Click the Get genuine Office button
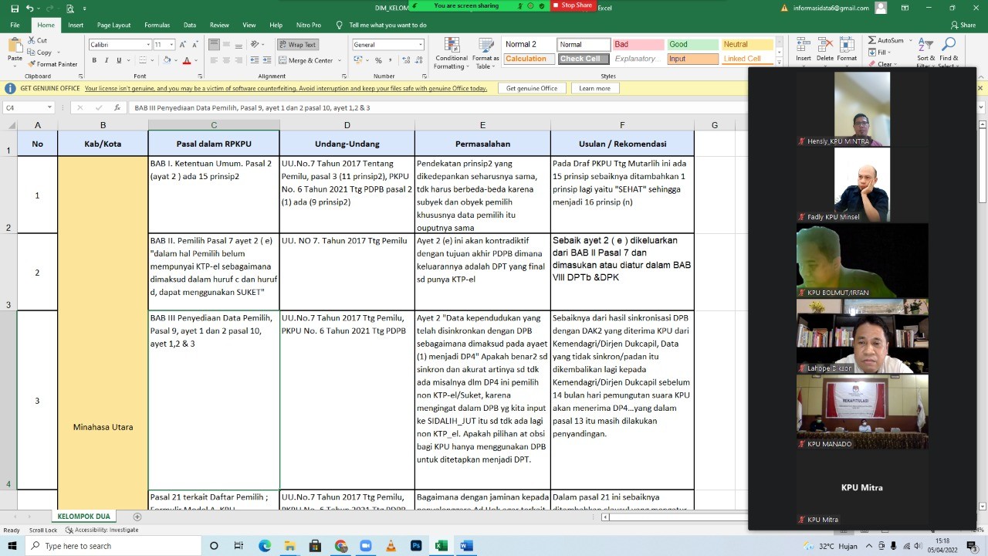Image resolution: width=988 pixels, height=556 pixels. click(x=531, y=88)
